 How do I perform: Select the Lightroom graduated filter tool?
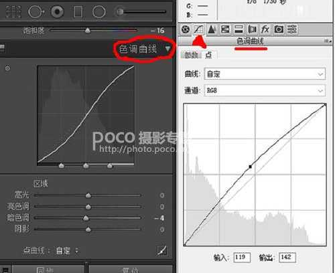click(x=78, y=12)
